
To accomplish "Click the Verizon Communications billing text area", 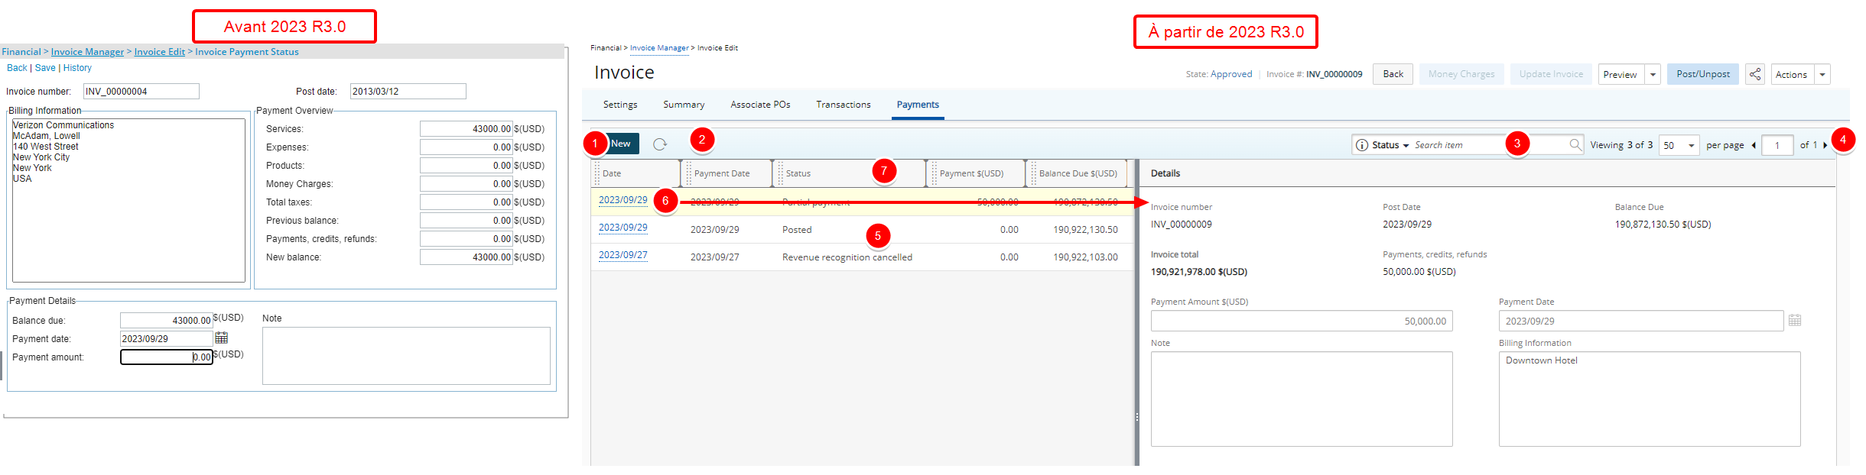I will coord(128,200).
